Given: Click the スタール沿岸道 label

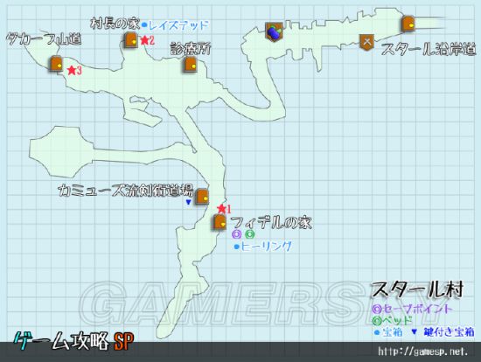Looking at the screenshot, I should click(x=429, y=49).
